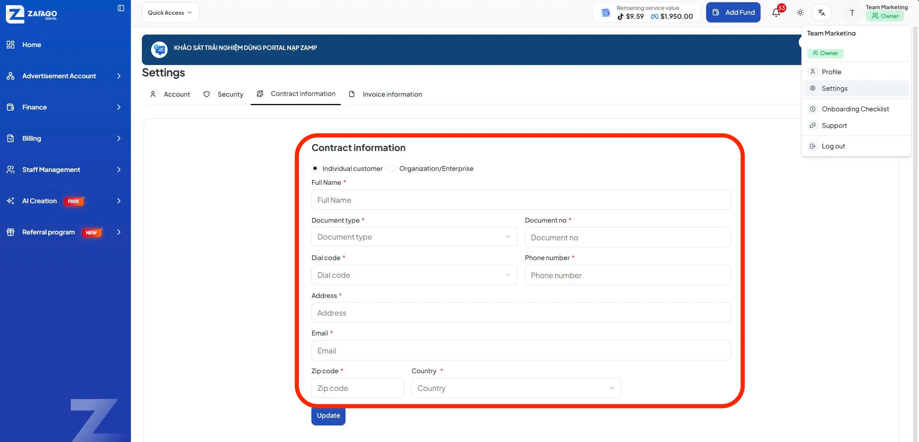Screen dimensions: 919x442
Task: Switch to the Security tab
Action: pos(224,94)
